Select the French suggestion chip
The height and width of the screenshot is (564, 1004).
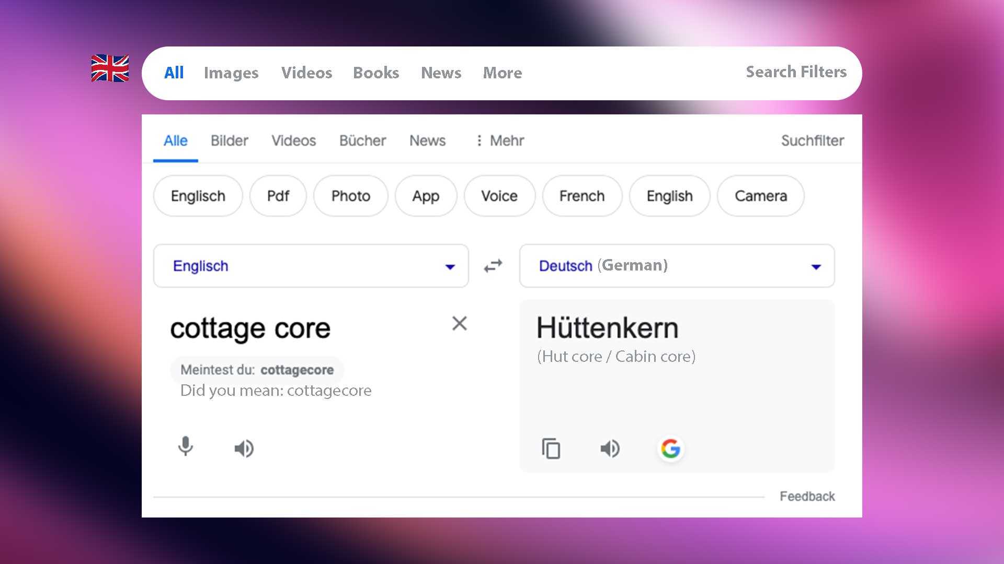coord(581,196)
